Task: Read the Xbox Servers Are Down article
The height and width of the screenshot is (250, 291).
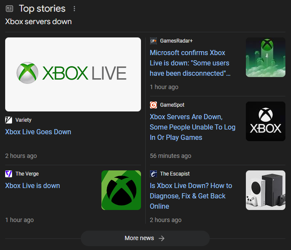Action: pyautogui.click(x=193, y=127)
